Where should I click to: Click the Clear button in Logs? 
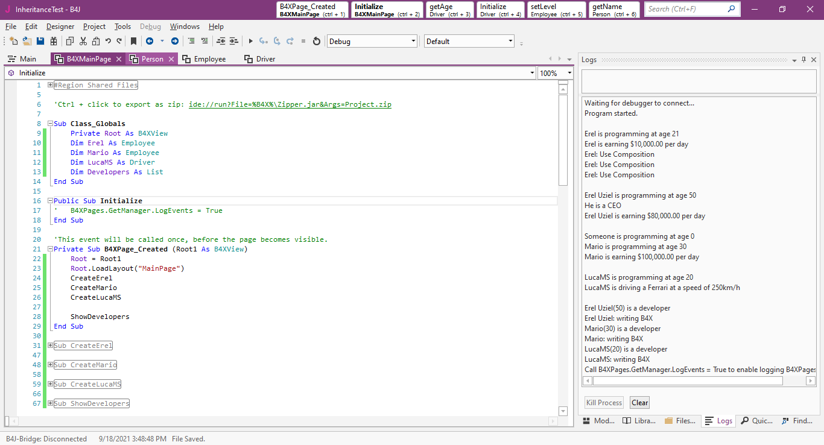pyautogui.click(x=639, y=403)
